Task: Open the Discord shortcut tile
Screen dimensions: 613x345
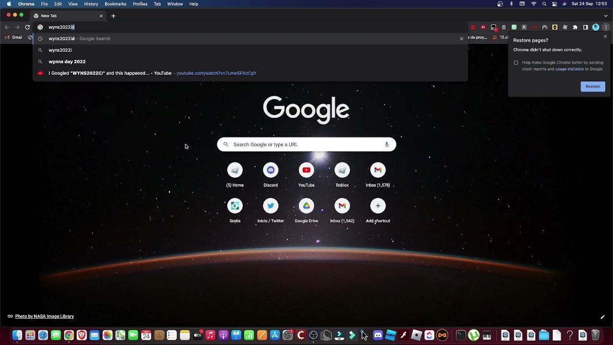Action: 271,175
